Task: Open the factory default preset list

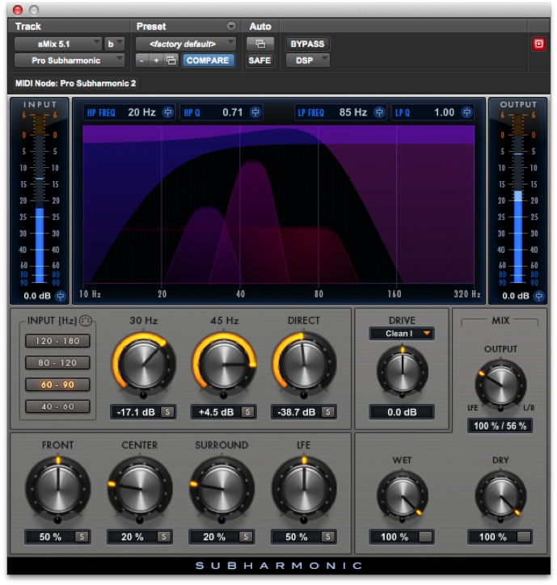Action: pyautogui.click(x=186, y=44)
